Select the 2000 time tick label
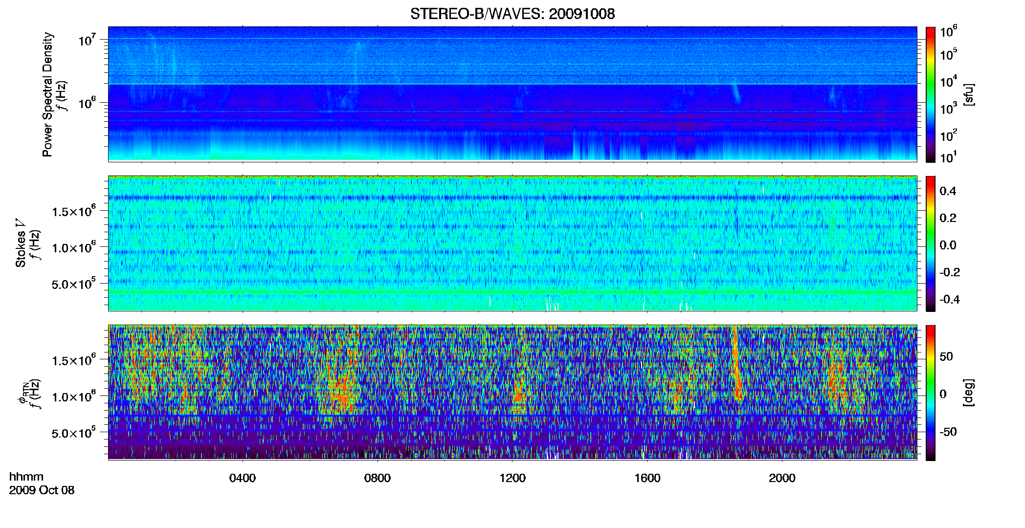The height and width of the screenshot is (528, 1025). 782,478
